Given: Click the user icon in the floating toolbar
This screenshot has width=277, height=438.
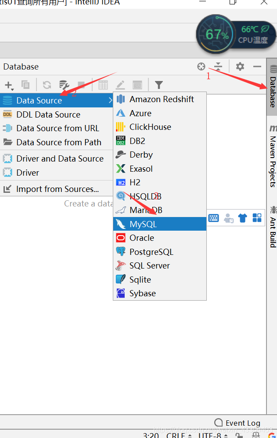Looking at the screenshot, I should click(229, 218).
